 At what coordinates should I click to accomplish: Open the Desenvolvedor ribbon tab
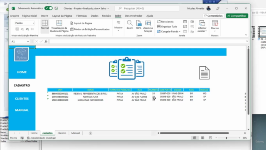133,16
